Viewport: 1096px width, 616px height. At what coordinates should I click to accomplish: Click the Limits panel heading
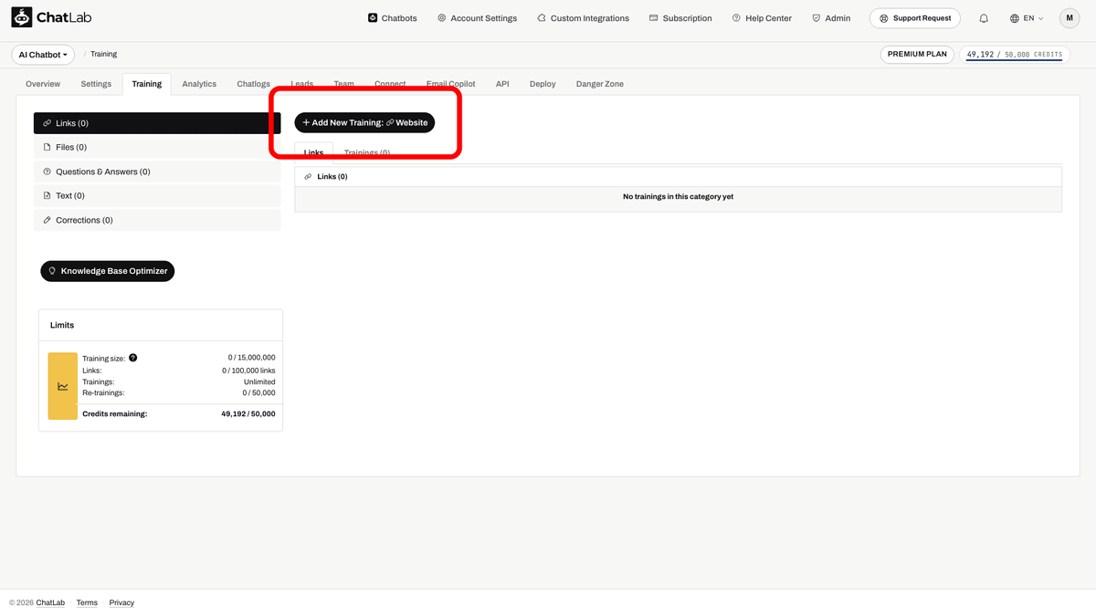pos(62,325)
